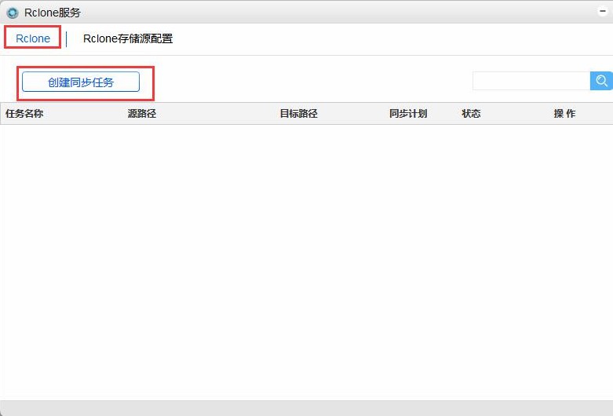613x416 pixels.
Task: Click the 创建同步任务 button
Action: 81,82
